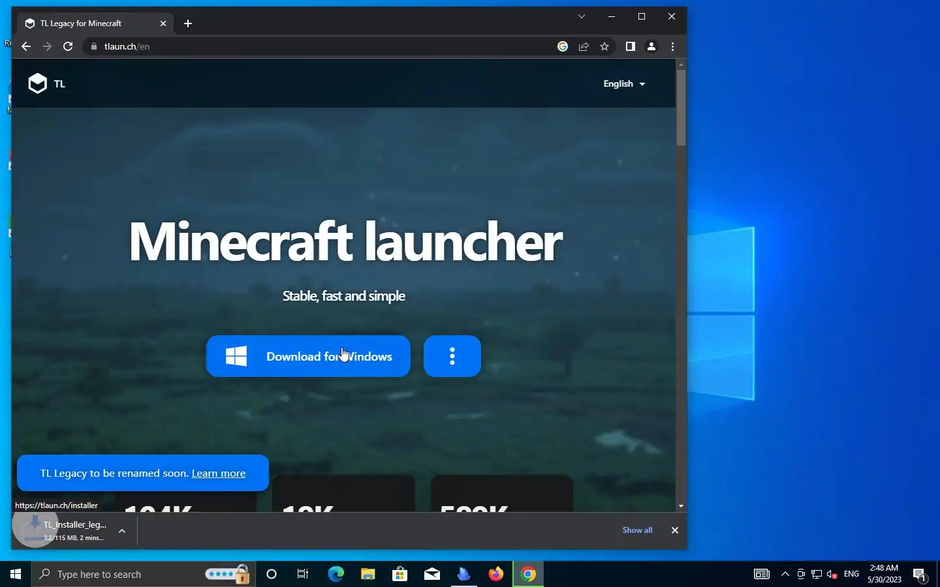Select the TL Legacy for Minecraft tab
This screenshot has height=587, width=940.
[x=95, y=23]
